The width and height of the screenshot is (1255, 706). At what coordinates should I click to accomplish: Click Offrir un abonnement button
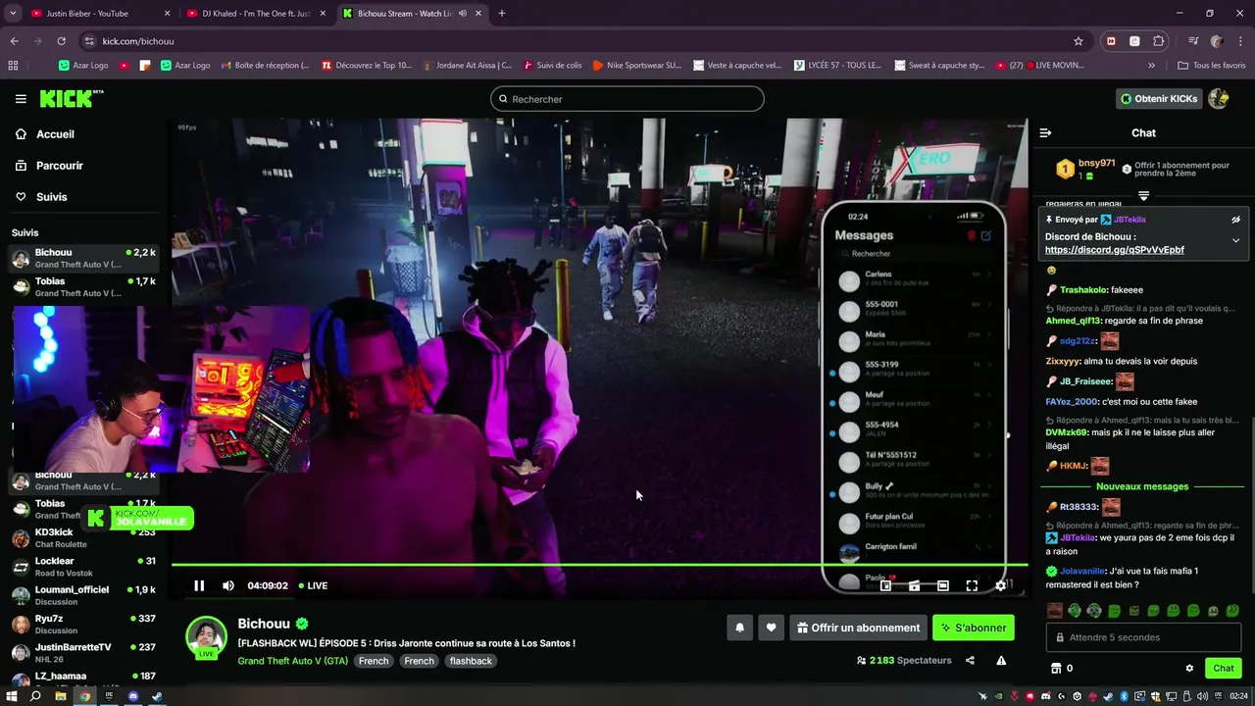click(858, 628)
